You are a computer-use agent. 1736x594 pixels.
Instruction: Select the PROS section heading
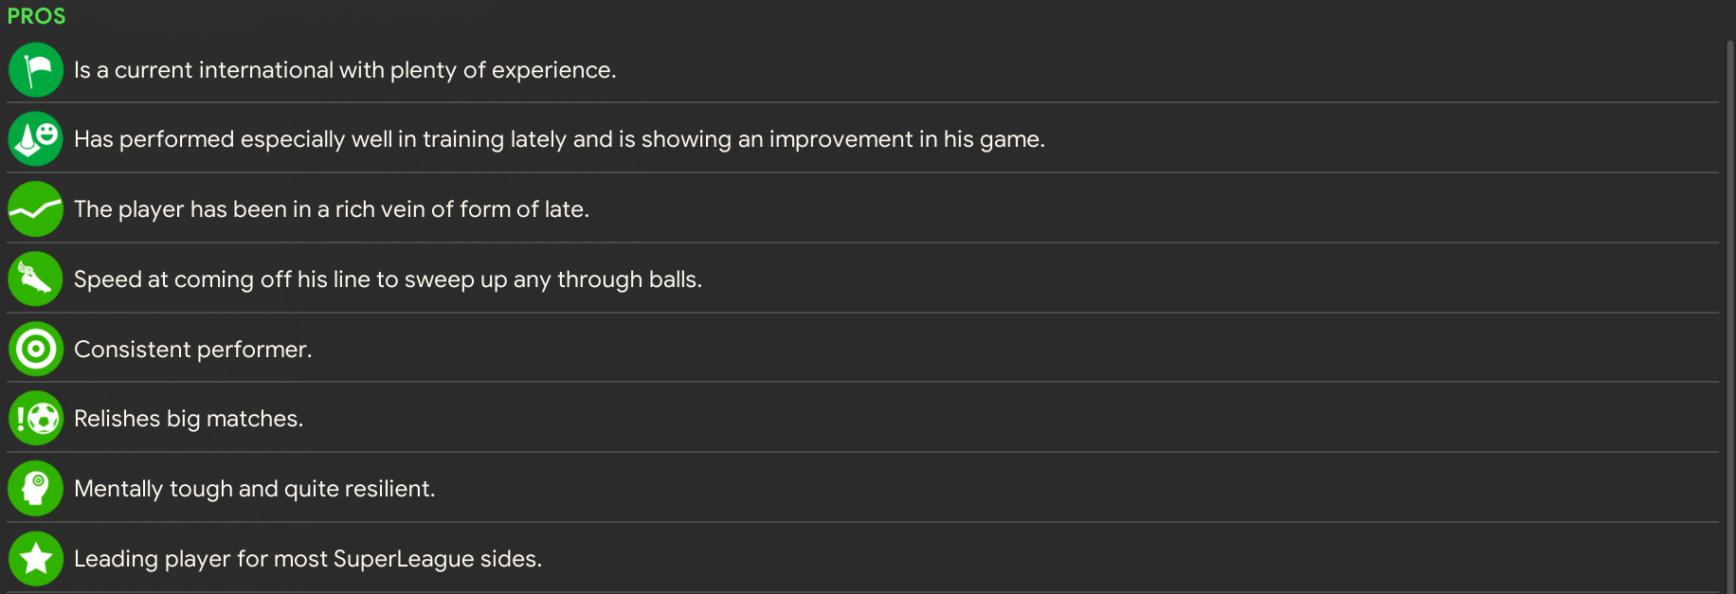(37, 16)
